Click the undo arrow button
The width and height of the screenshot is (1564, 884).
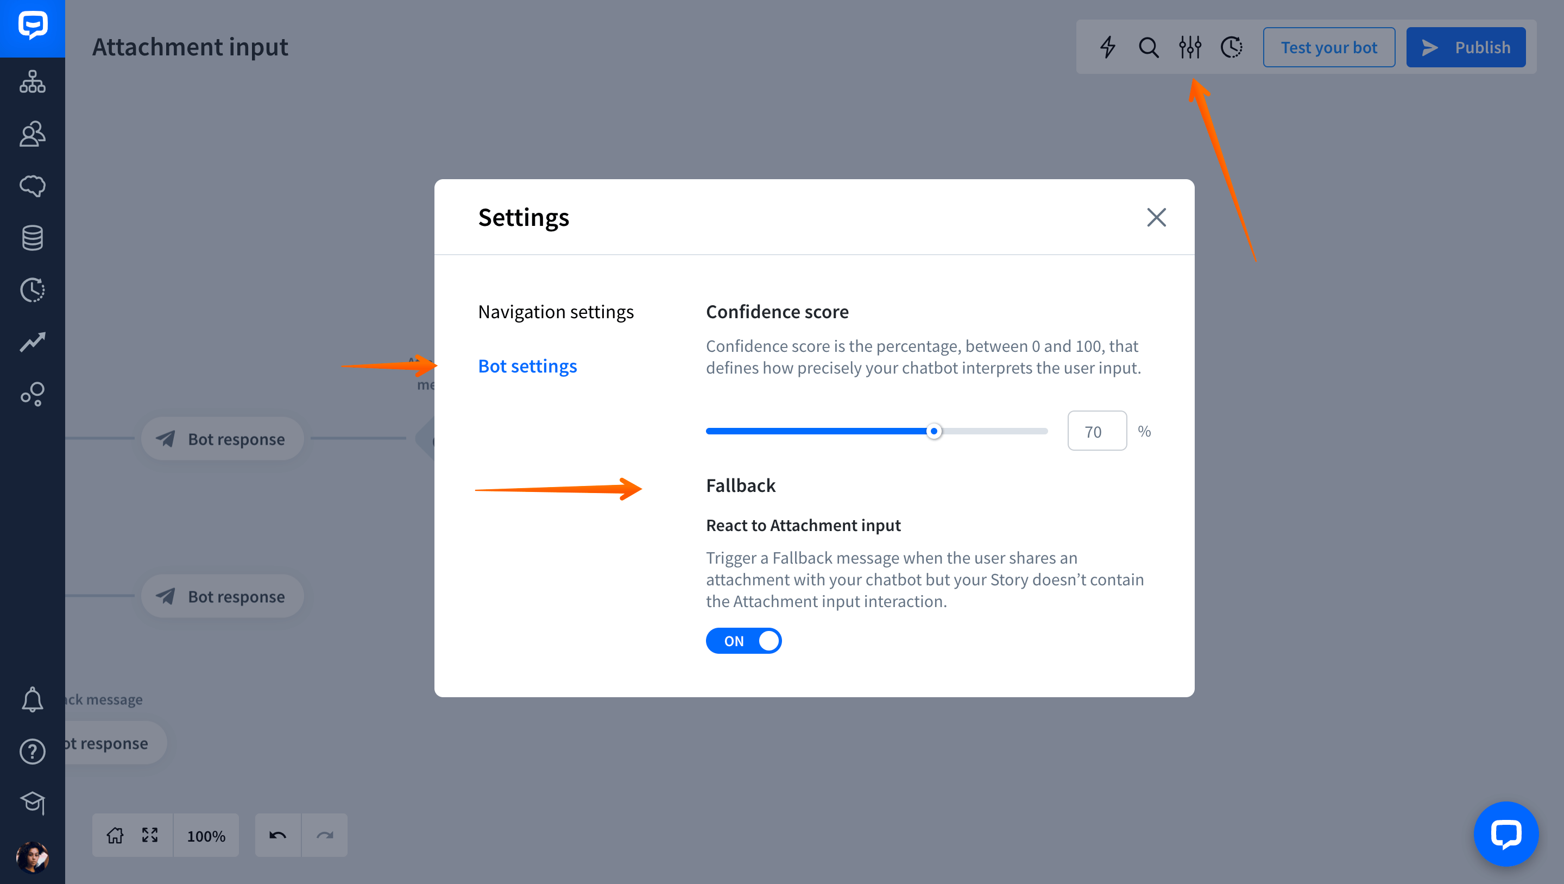[x=278, y=836]
